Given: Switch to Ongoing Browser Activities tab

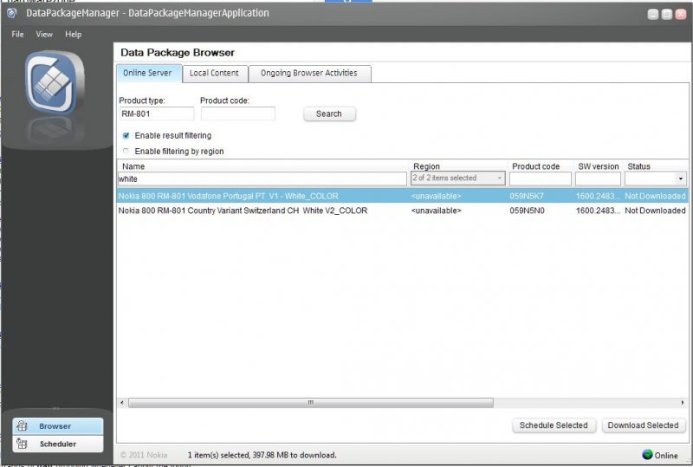Looking at the screenshot, I should click(x=309, y=74).
